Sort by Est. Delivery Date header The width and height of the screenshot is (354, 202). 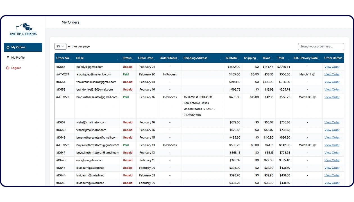tap(306, 58)
